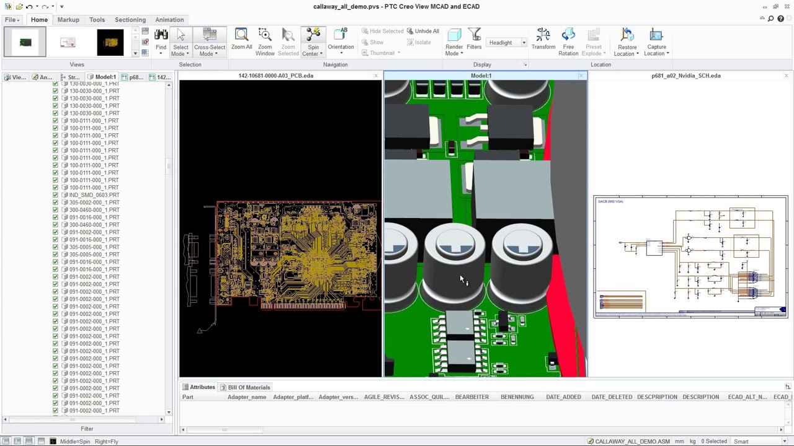The width and height of the screenshot is (794, 446).
Task: Click the first layout icon in status bar
Action: [6, 441]
